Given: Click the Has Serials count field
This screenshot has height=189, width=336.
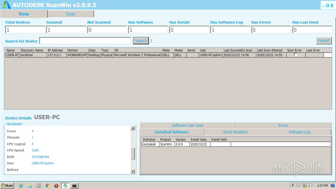Looking at the screenshot, I should tap(189, 30).
